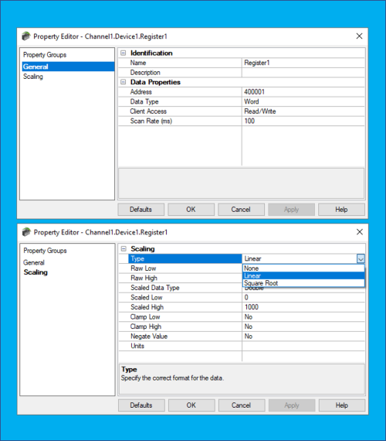Select General group in bottom window
Viewport: 386px width, 441px height.
click(x=34, y=262)
